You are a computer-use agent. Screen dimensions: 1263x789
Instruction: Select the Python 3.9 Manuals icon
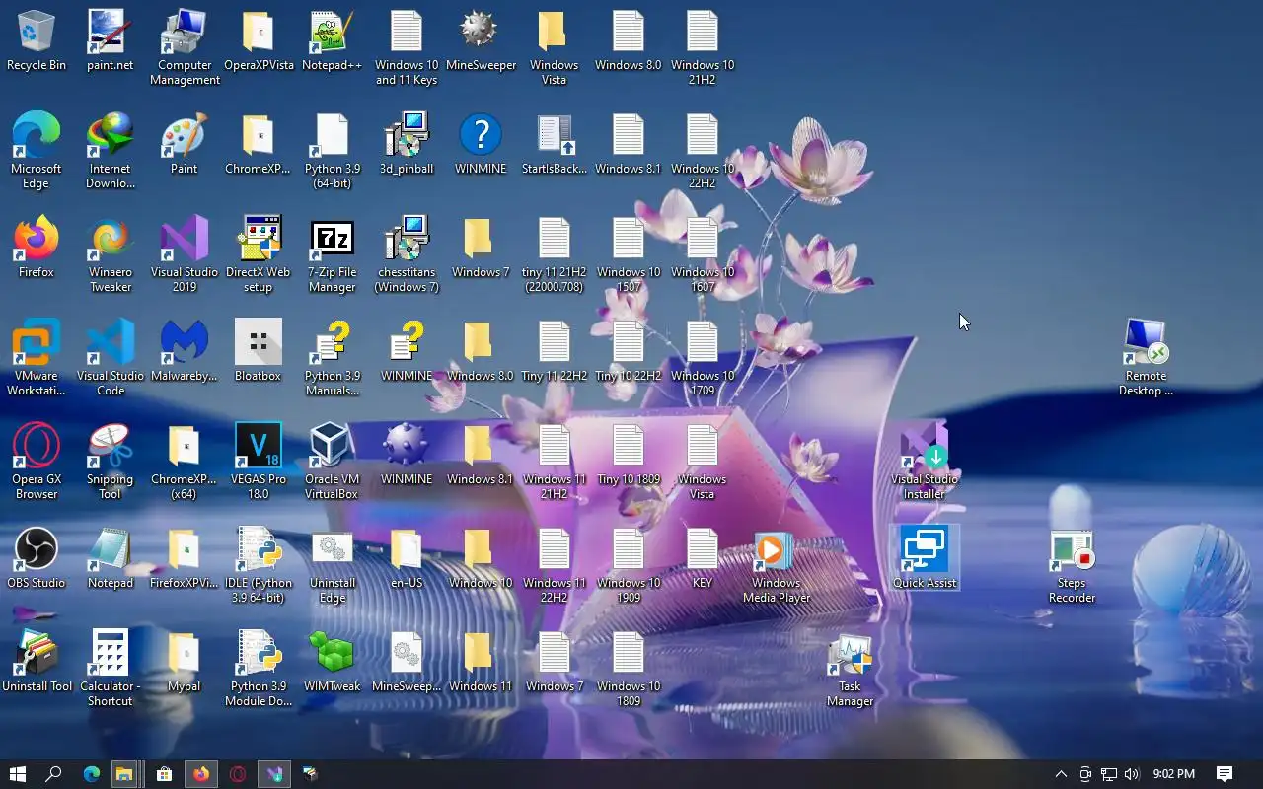[x=333, y=358]
